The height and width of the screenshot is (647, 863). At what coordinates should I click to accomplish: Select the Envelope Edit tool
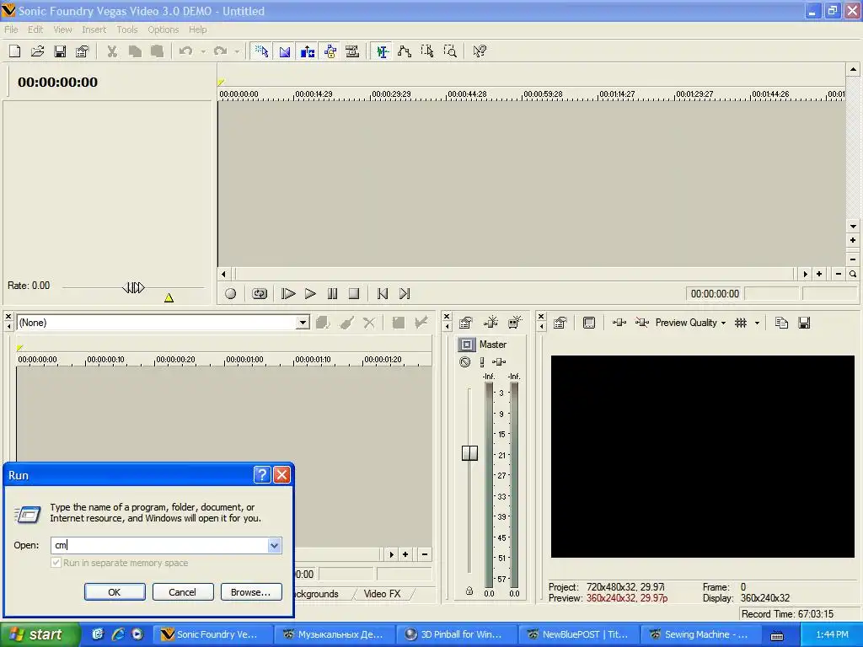[x=405, y=51]
